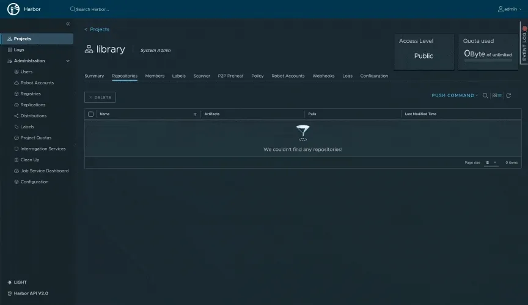The width and height of the screenshot is (528, 305).
Task: Switch to the Members tab
Action: coord(155,76)
